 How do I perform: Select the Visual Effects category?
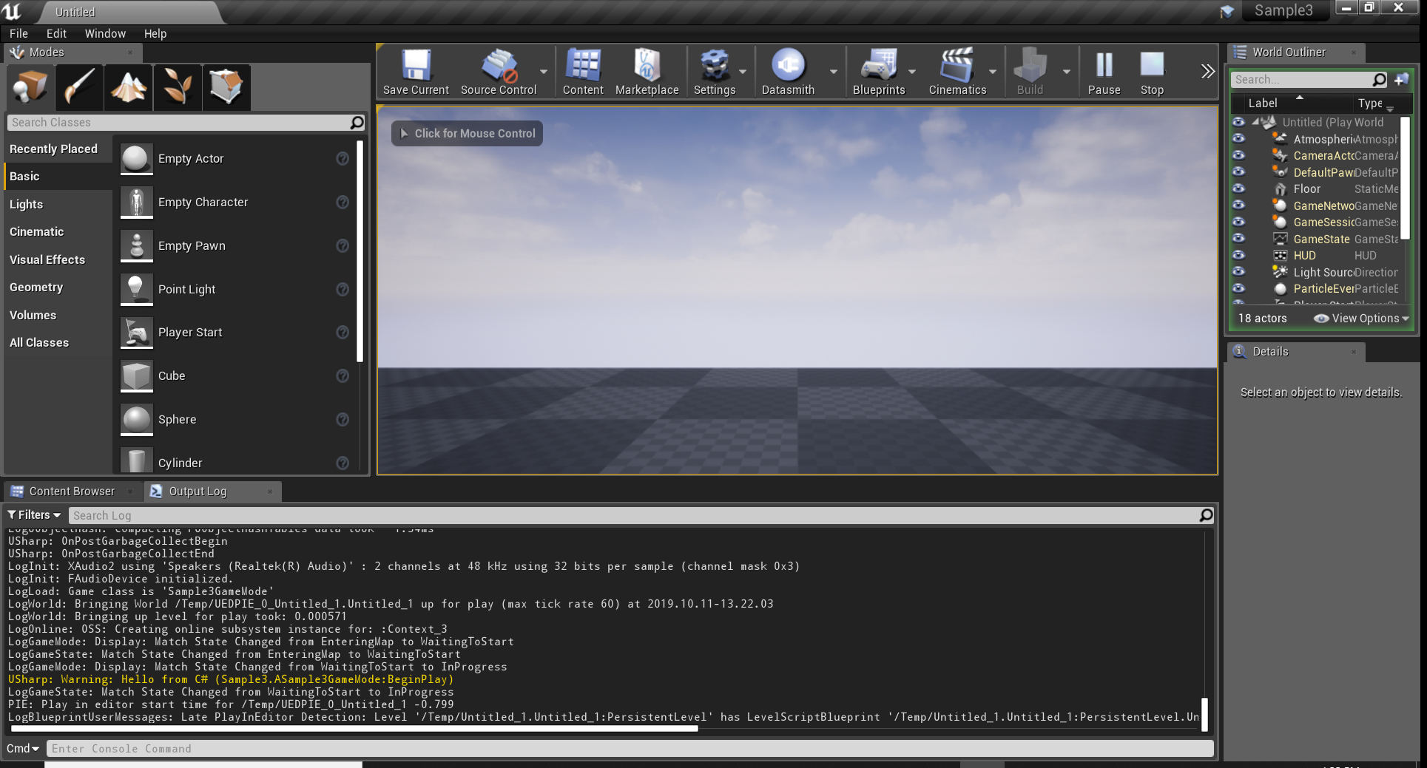pos(58,259)
